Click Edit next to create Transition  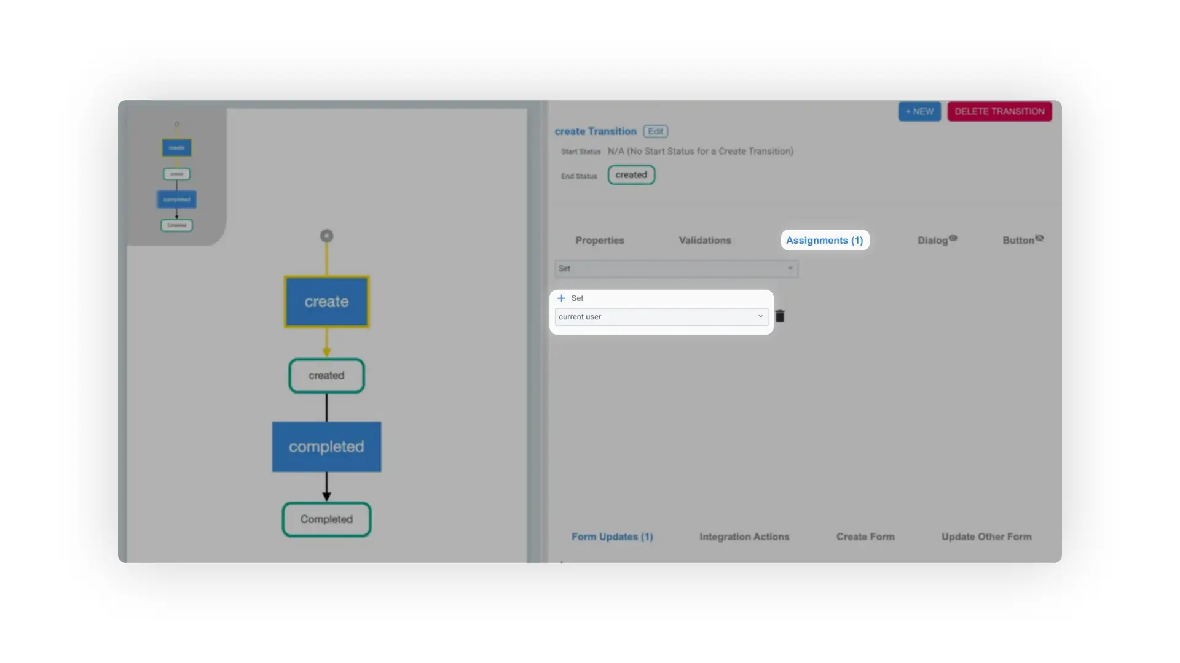pos(655,131)
